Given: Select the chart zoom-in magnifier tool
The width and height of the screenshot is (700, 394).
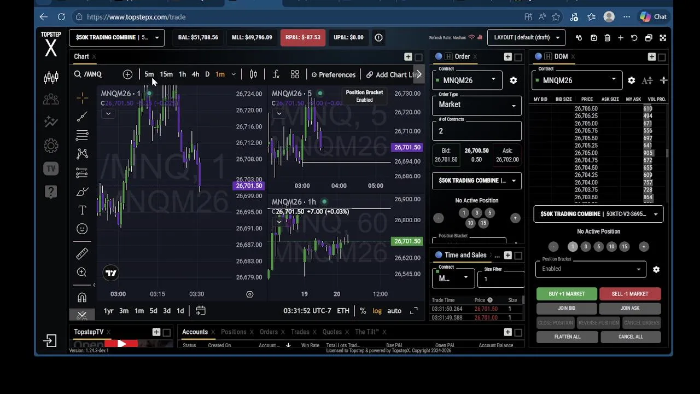Looking at the screenshot, I should 82,272.
